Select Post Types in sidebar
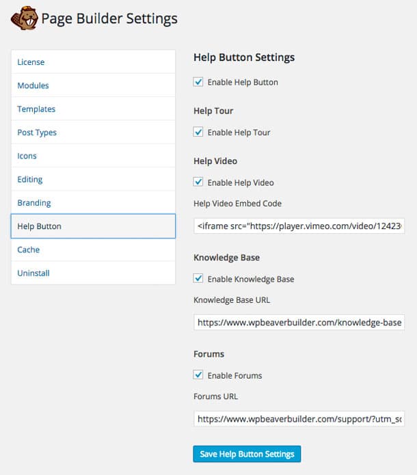Image resolution: width=417 pixels, height=475 pixels. tap(37, 133)
